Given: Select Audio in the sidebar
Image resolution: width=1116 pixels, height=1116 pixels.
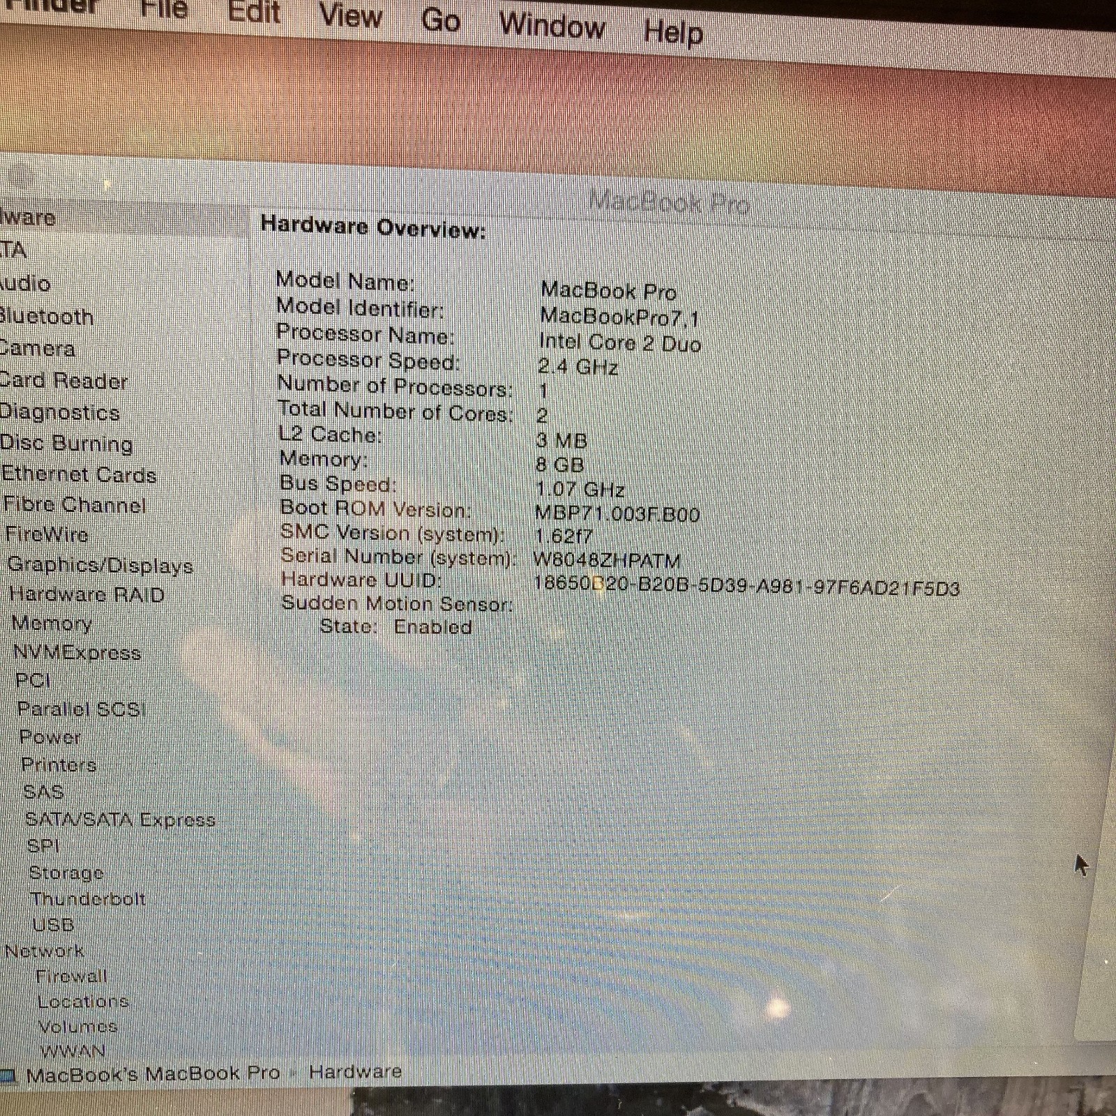Looking at the screenshot, I should point(24,283).
